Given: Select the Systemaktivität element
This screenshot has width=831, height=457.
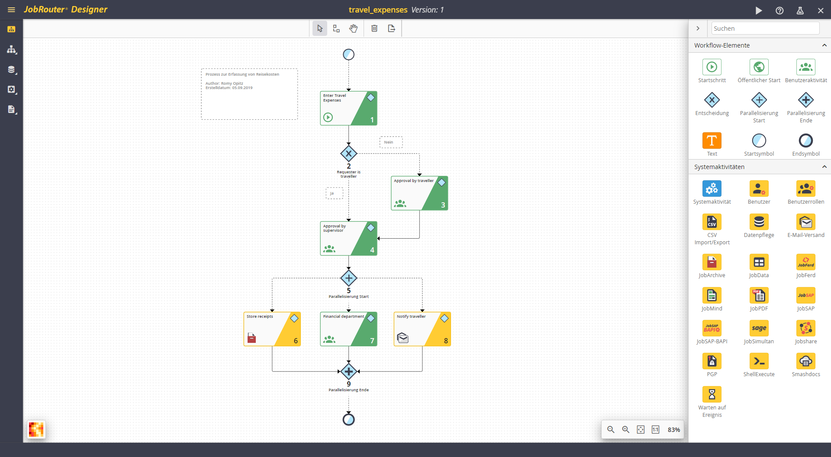Looking at the screenshot, I should (x=712, y=192).
